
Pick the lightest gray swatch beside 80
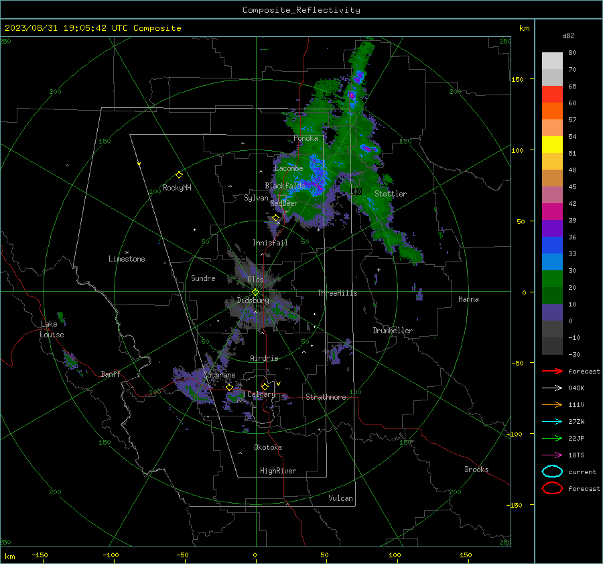552,61
